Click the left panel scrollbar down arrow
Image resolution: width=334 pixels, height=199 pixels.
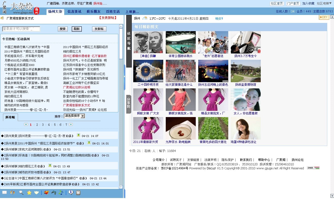pyautogui.click(x=121, y=187)
